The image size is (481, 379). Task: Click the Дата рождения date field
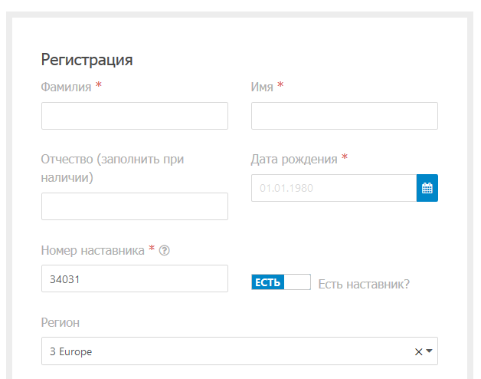coord(334,188)
